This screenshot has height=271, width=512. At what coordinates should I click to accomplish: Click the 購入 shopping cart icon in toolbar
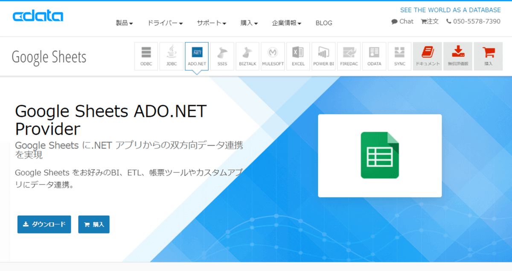pos(488,56)
